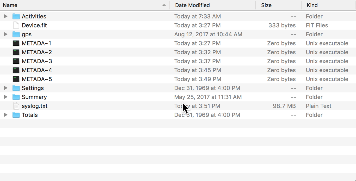Select the syslog.txt file name
The width and height of the screenshot is (356, 181).
click(x=35, y=106)
